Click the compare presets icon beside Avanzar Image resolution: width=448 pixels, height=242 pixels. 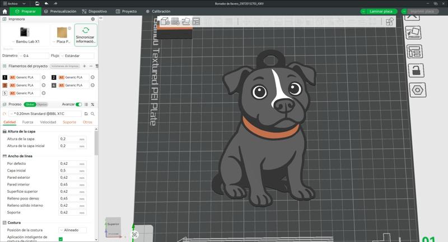pyautogui.click(x=92, y=105)
